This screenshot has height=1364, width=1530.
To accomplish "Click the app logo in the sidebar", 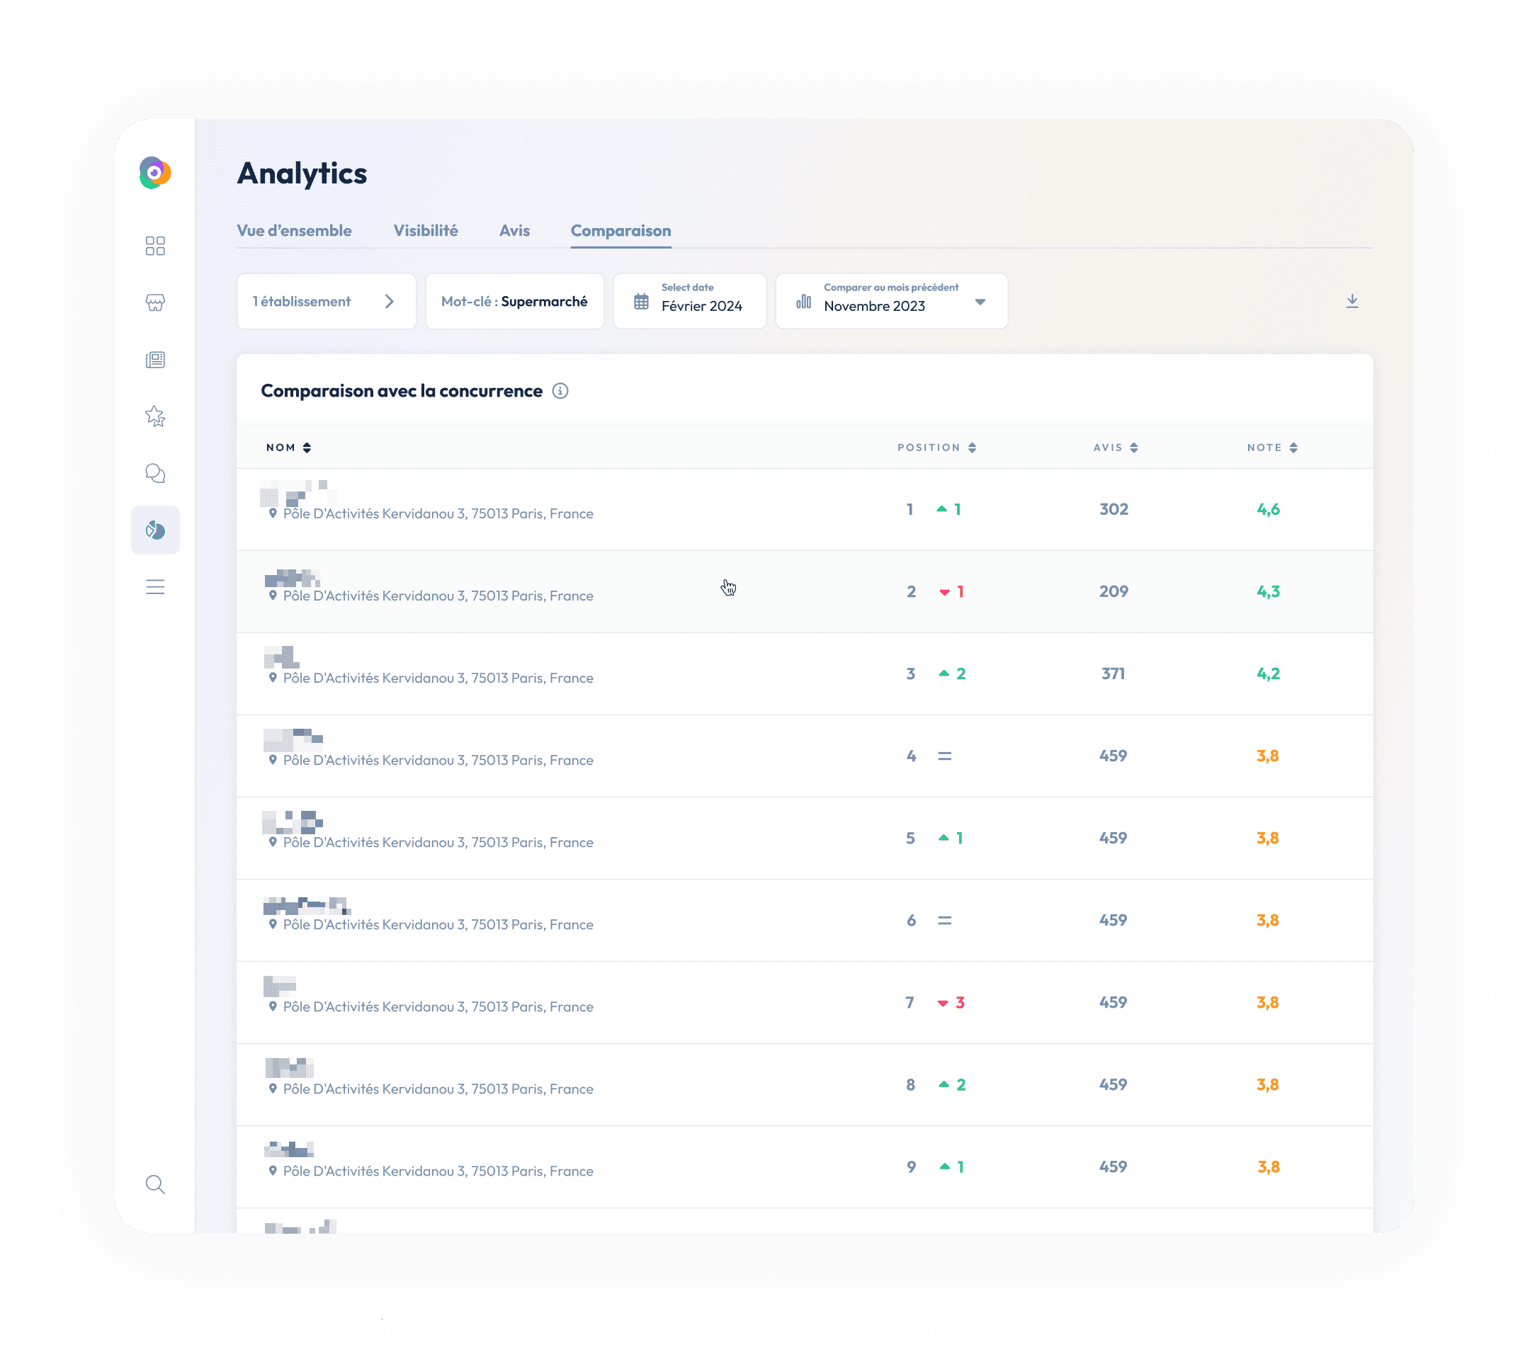I will [x=155, y=172].
